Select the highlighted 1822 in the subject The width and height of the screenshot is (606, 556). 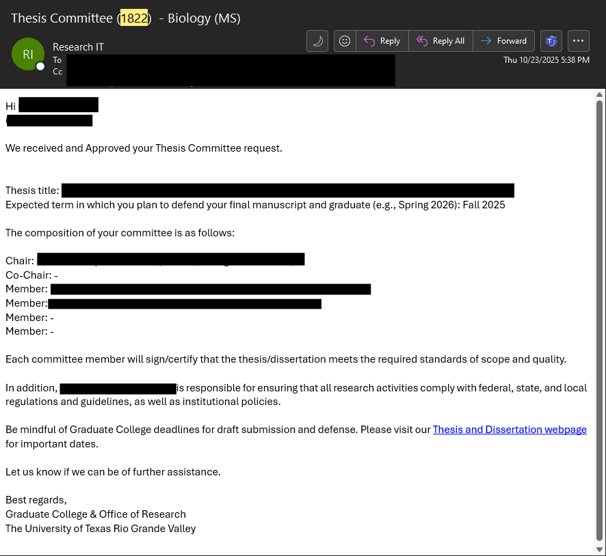click(134, 18)
